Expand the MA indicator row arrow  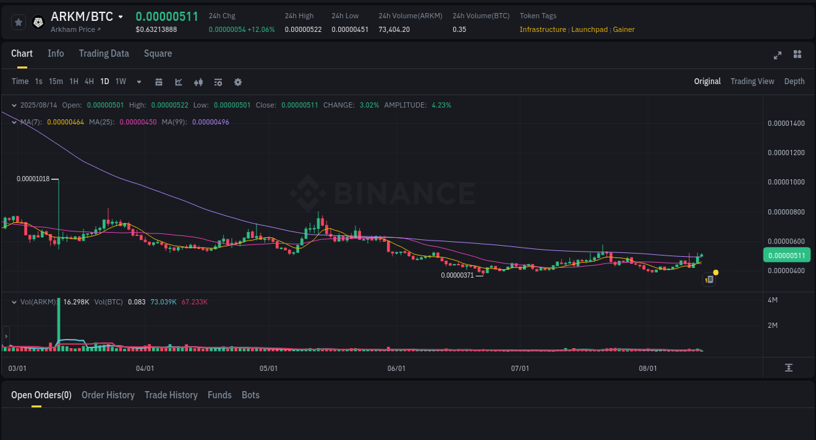tap(14, 121)
